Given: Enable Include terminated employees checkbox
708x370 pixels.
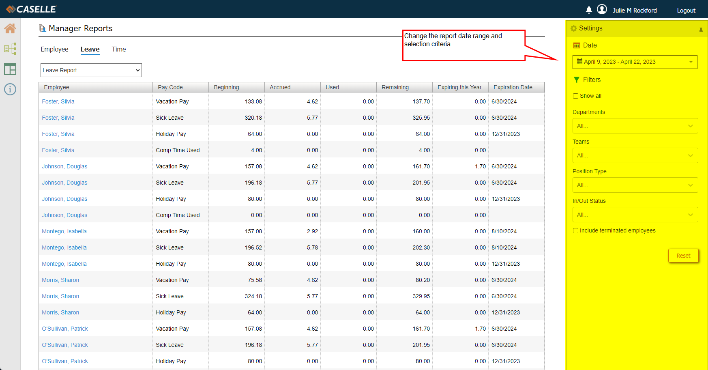Looking at the screenshot, I should (x=575, y=231).
